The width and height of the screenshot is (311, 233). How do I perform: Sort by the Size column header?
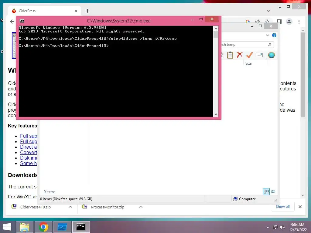[248, 63]
